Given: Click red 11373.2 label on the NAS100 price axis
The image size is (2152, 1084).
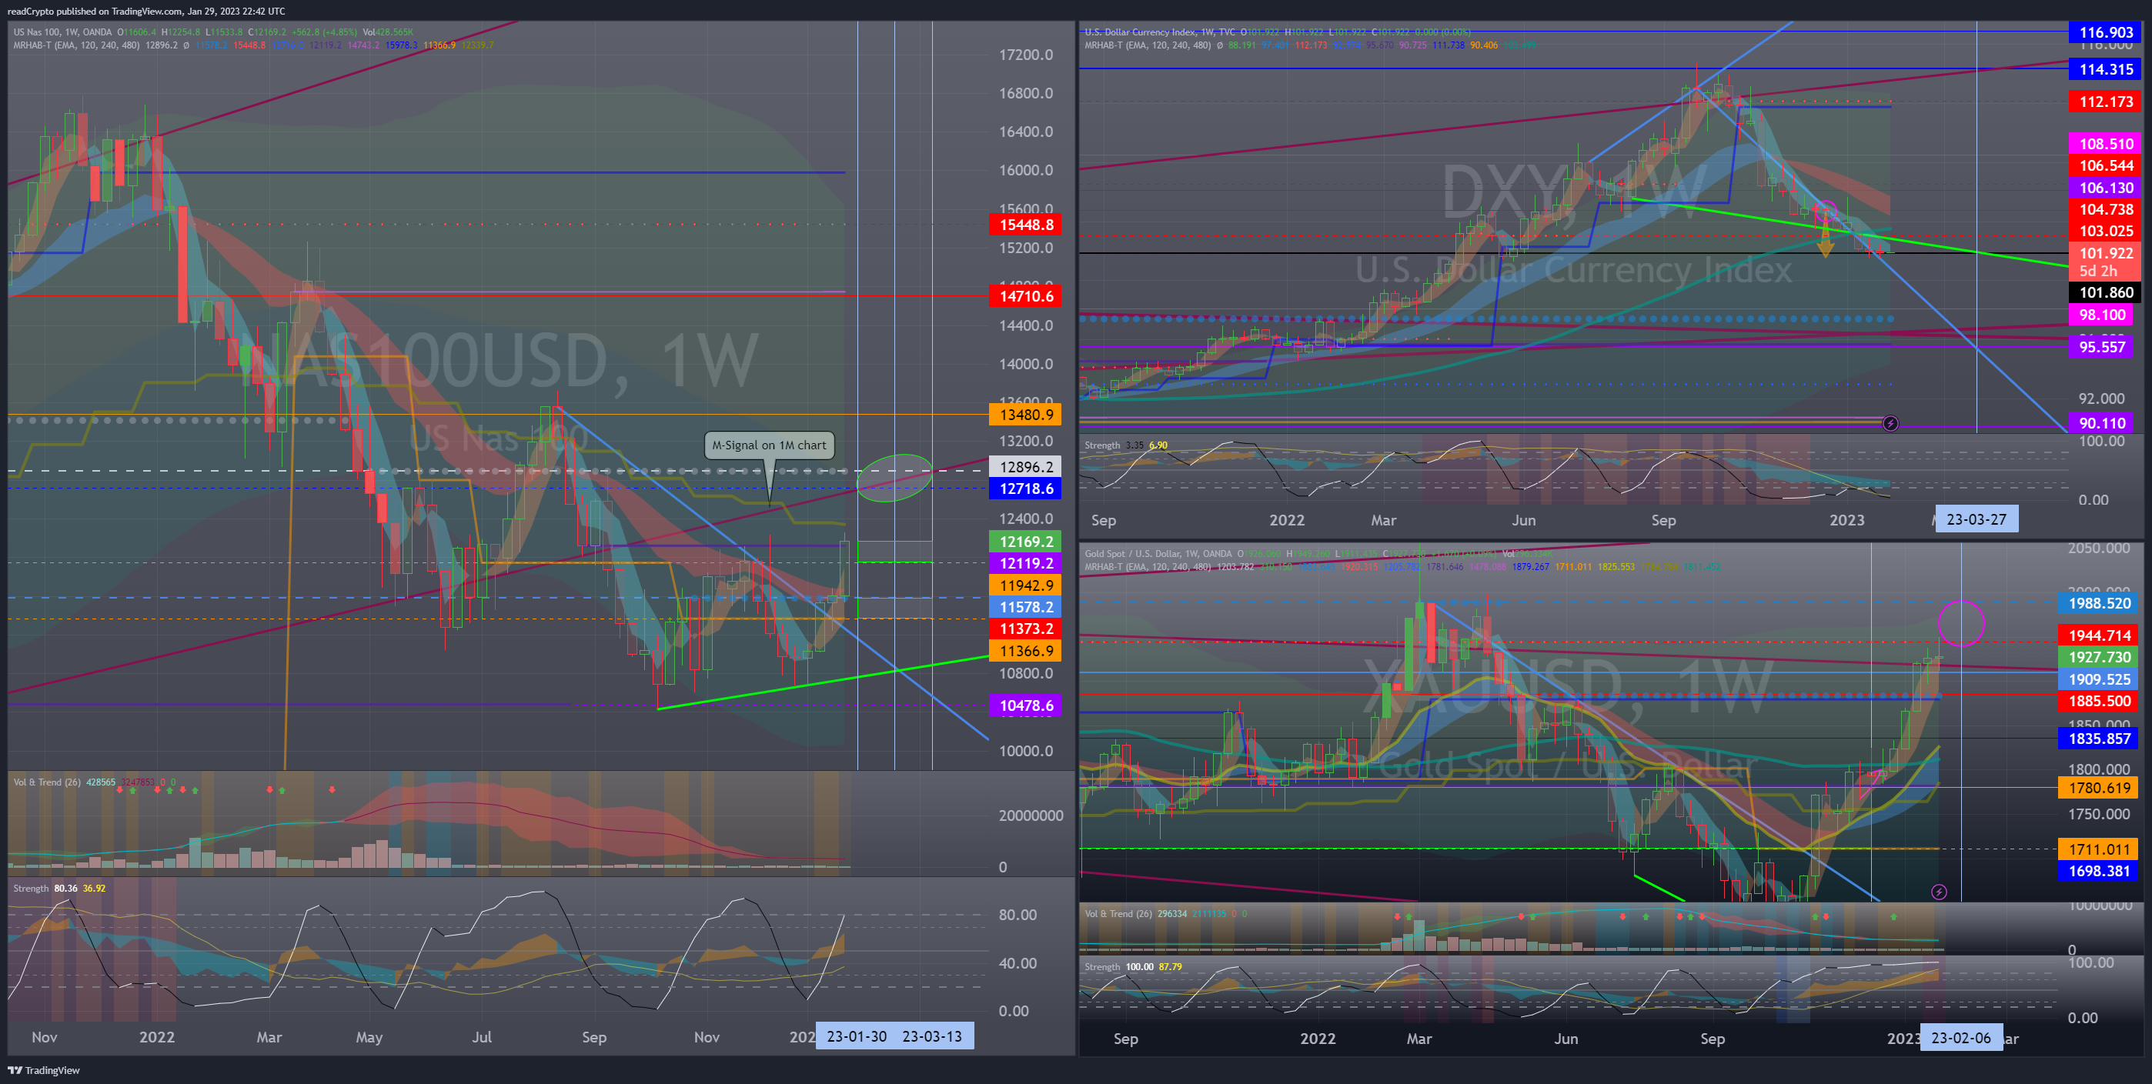Looking at the screenshot, I should [1025, 628].
